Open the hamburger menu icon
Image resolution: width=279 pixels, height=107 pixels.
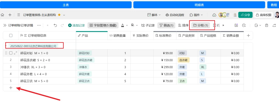pos(19,15)
